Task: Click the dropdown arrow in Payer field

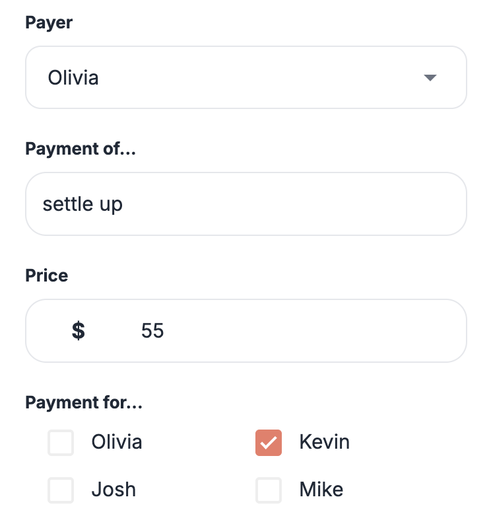Action: 430,78
